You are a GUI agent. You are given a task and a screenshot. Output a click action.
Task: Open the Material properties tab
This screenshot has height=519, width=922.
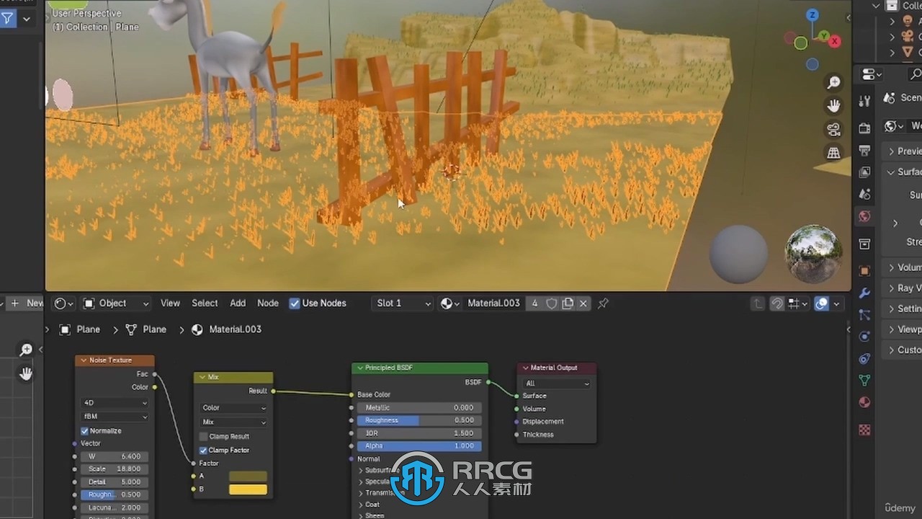865,402
